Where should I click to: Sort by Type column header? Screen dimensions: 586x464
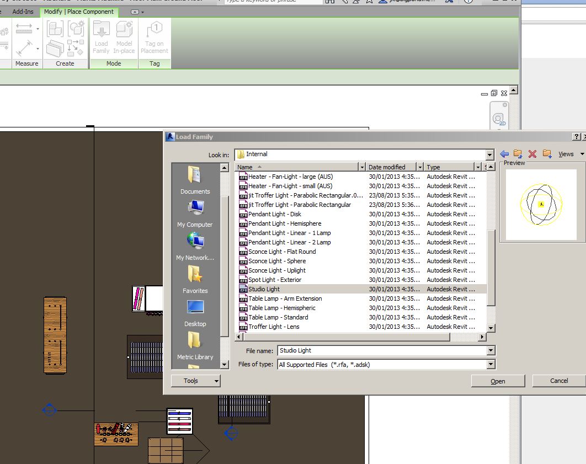450,167
